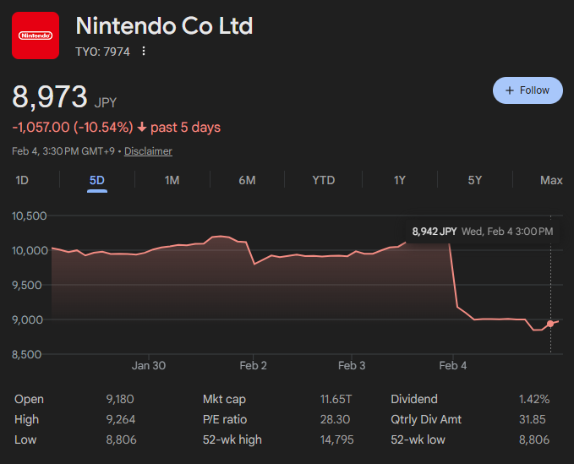Open the three-dot menu beside TYO: 7974
This screenshot has width=574, height=464.
[144, 52]
